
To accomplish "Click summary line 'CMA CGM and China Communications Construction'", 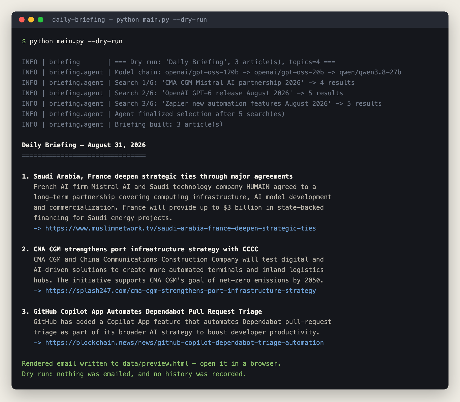I will pyautogui.click(x=179, y=259).
